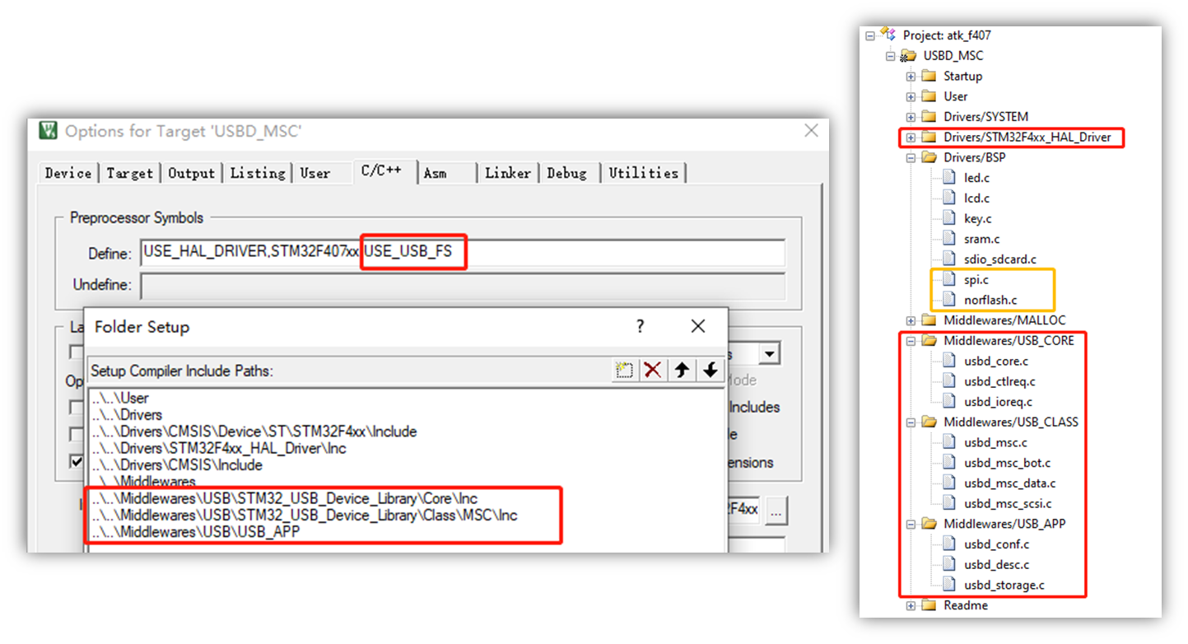Expand the Drivers/SYSTEM group
Image resolution: width=1188 pixels, height=644 pixels.
coord(911,117)
